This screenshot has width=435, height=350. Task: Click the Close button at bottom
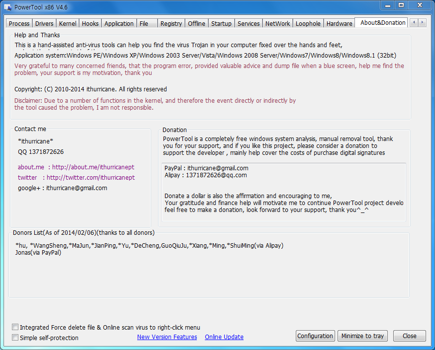(x=410, y=336)
